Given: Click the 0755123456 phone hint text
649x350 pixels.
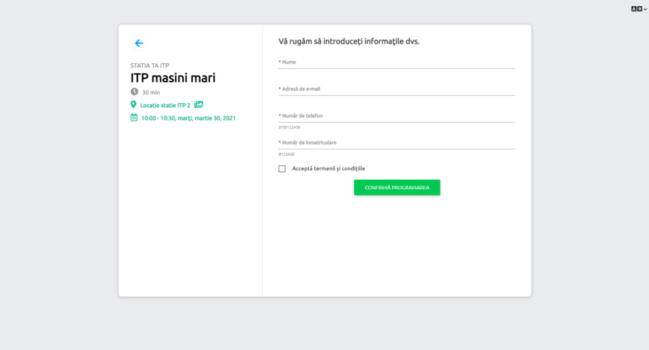Looking at the screenshot, I should click(x=289, y=128).
